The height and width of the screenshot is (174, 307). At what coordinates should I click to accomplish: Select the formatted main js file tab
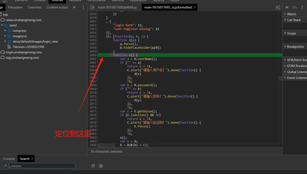(168, 7)
